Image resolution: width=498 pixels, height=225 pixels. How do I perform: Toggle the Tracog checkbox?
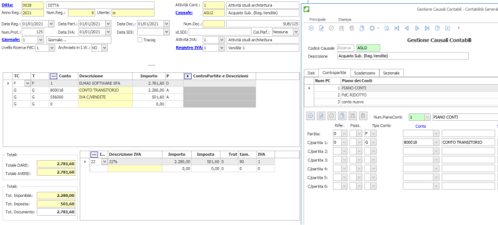click(x=139, y=40)
